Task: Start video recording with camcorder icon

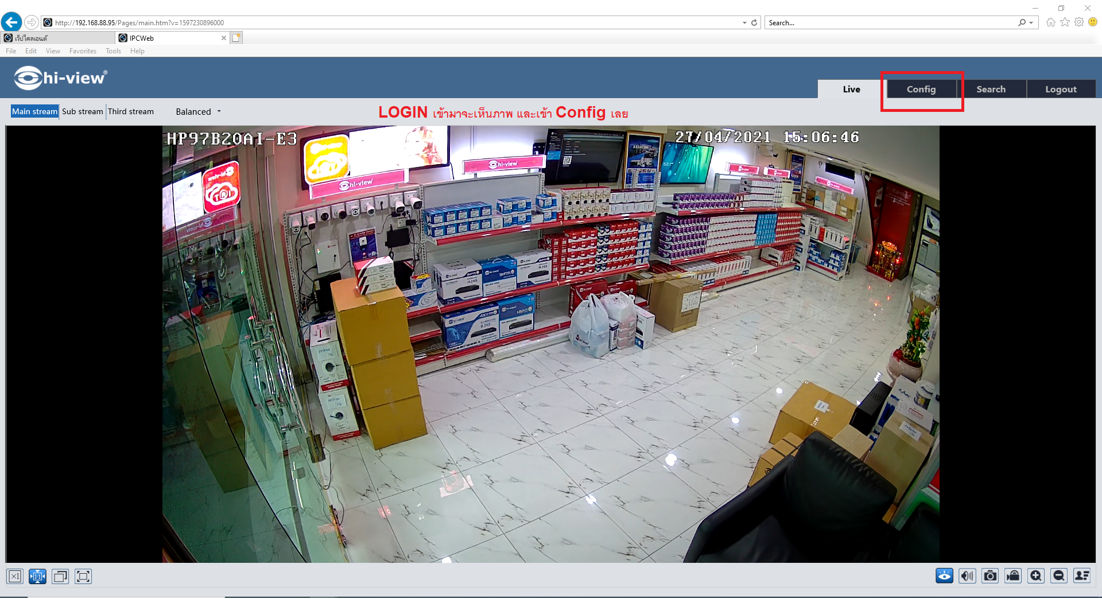Action: pyautogui.click(x=1013, y=575)
